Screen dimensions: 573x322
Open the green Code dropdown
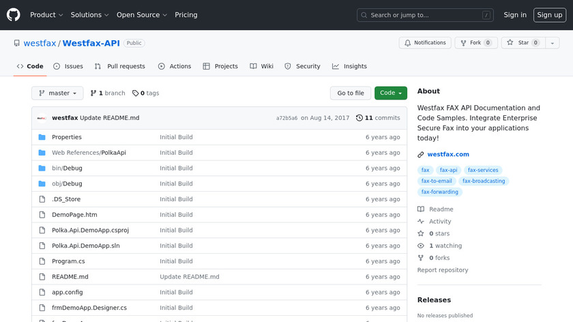pyautogui.click(x=391, y=93)
